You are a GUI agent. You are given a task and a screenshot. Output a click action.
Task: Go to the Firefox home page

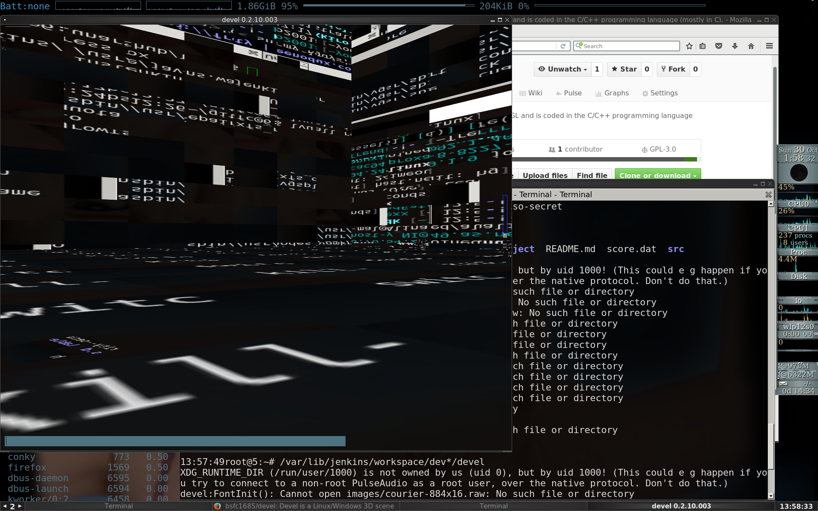click(x=751, y=46)
